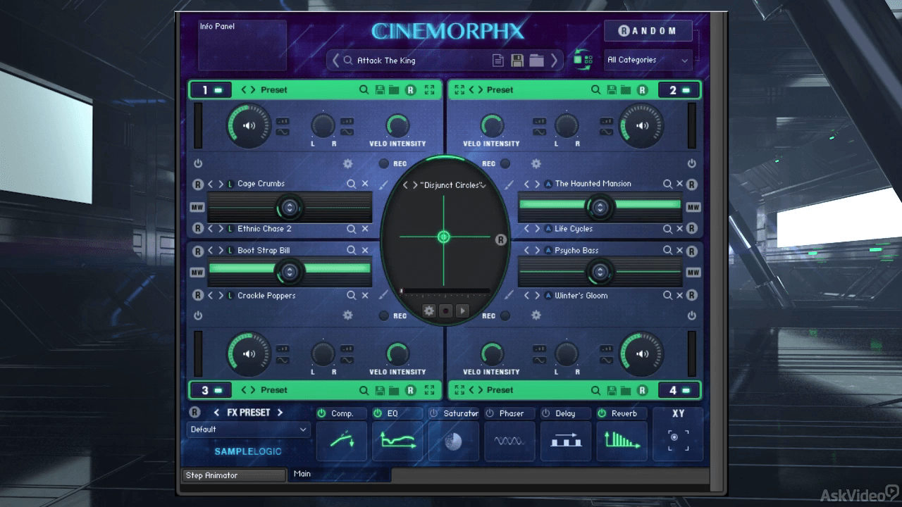Expand core 1 fullscreen icon
The height and width of the screenshot is (507, 902).
[x=428, y=90]
